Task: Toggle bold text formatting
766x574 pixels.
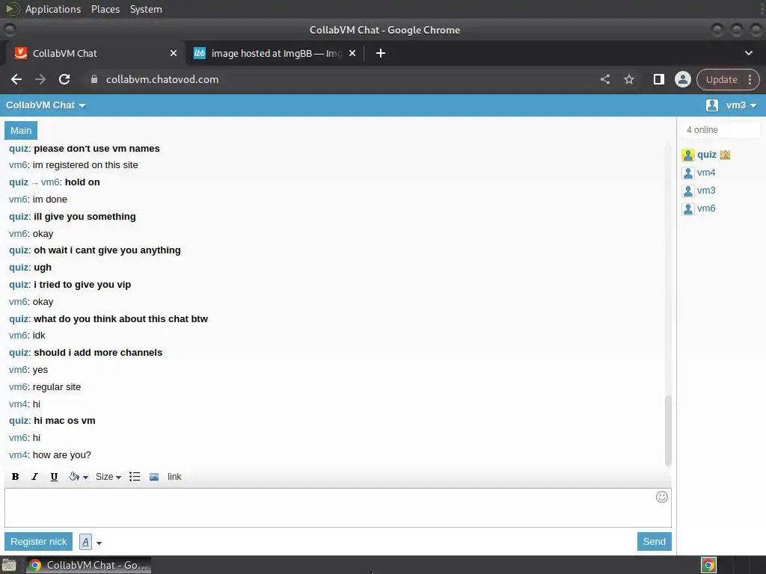Action: (15, 477)
